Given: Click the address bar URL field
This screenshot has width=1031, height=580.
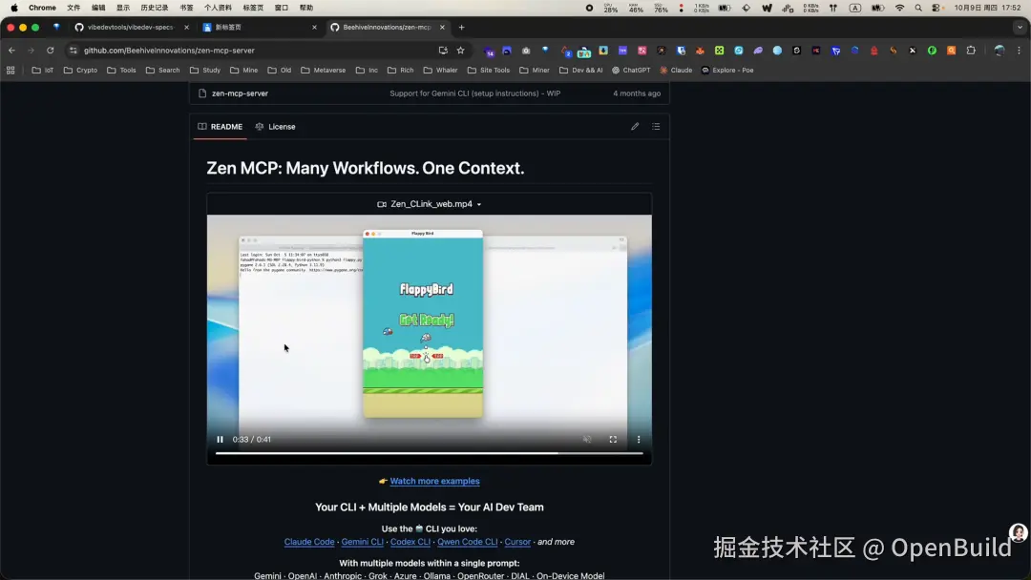Looking at the screenshot, I should [x=257, y=50].
